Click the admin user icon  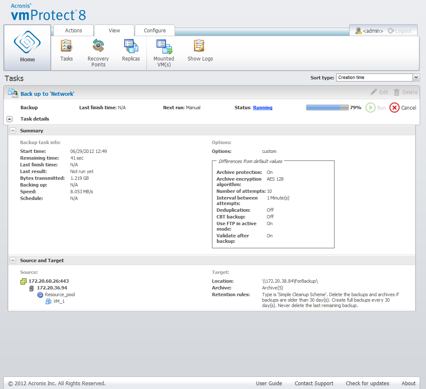[x=358, y=31]
